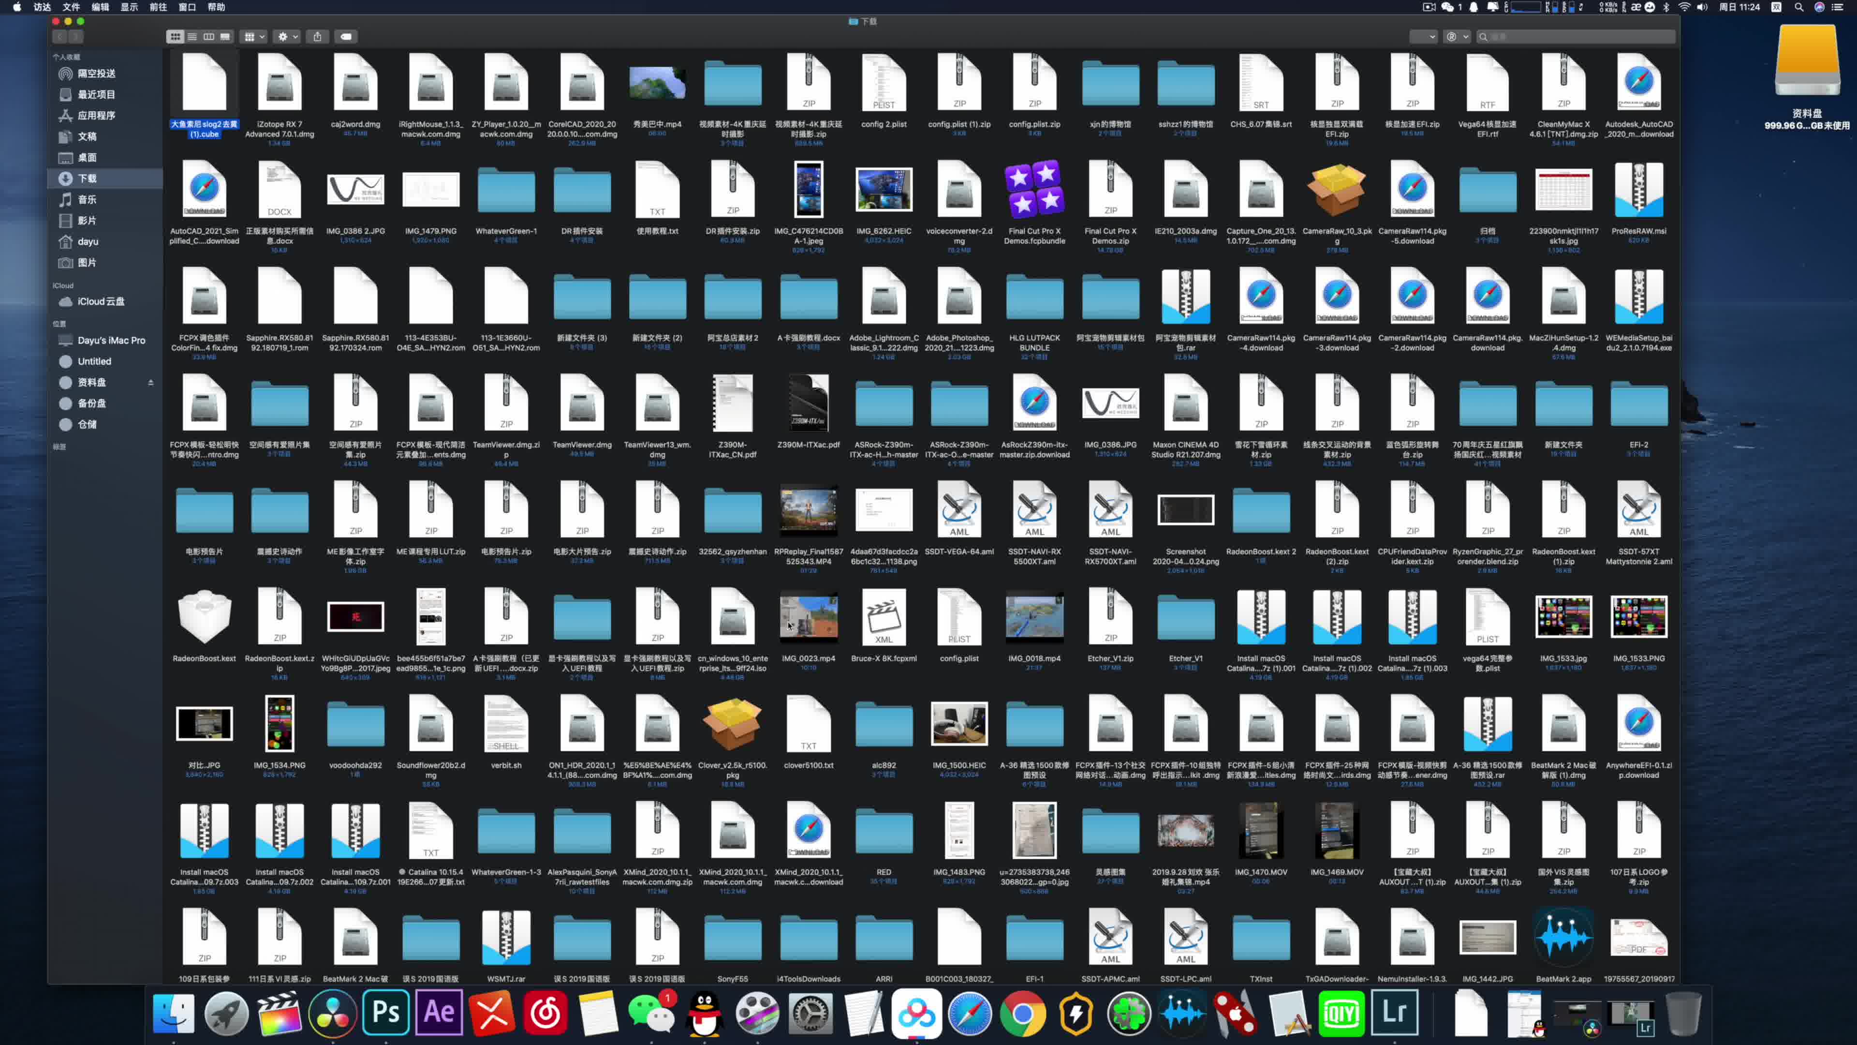Switch Finder to gallery view

[x=225, y=37]
